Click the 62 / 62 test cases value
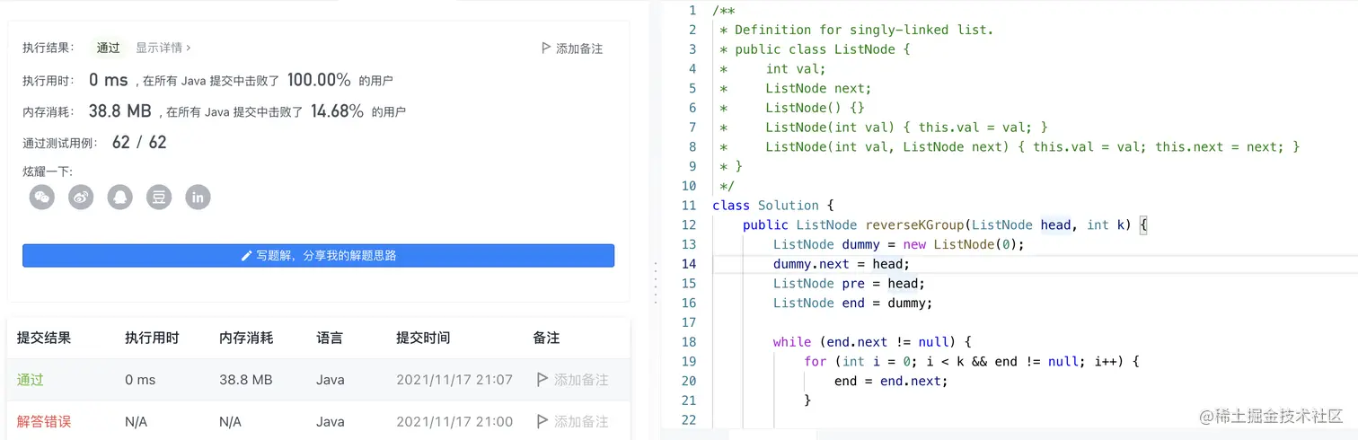This screenshot has height=440, width=1358. 139,143
